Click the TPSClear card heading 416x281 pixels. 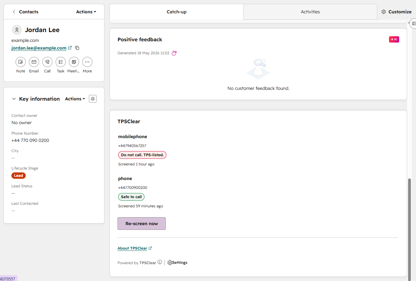click(x=129, y=121)
